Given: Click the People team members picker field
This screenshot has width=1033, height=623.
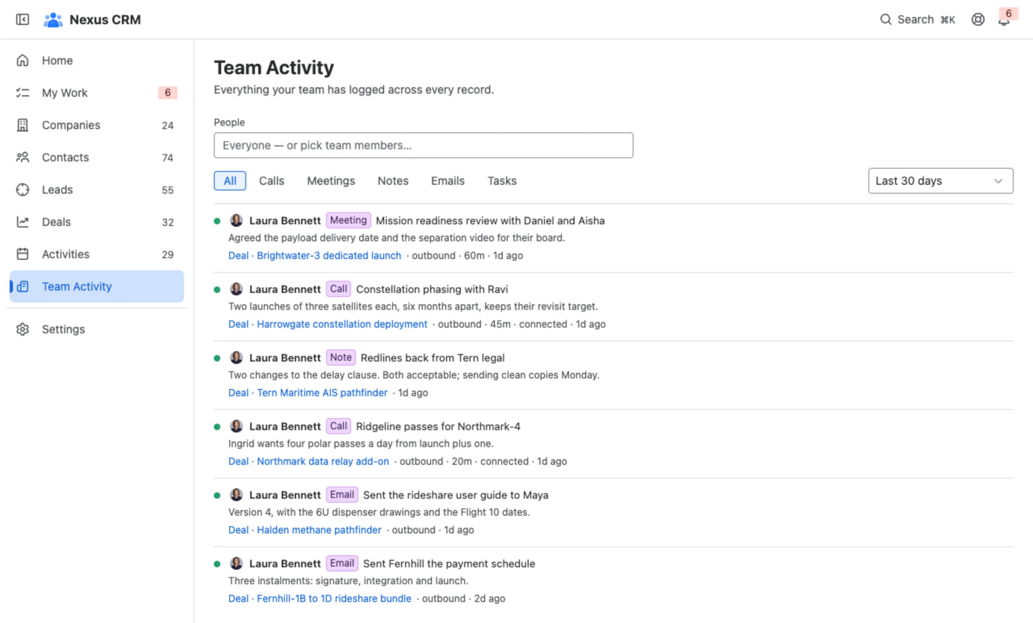Looking at the screenshot, I should (x=423, y=145).
